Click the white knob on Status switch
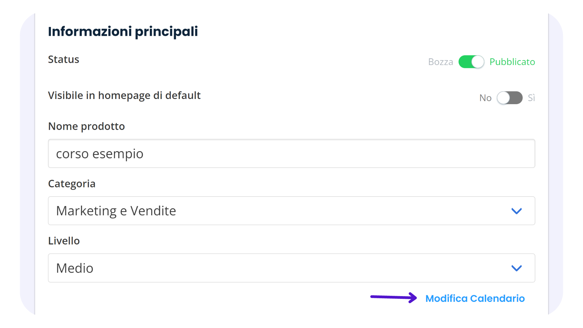This screenshot has width=583, height=328. click(x=478, y=62)
